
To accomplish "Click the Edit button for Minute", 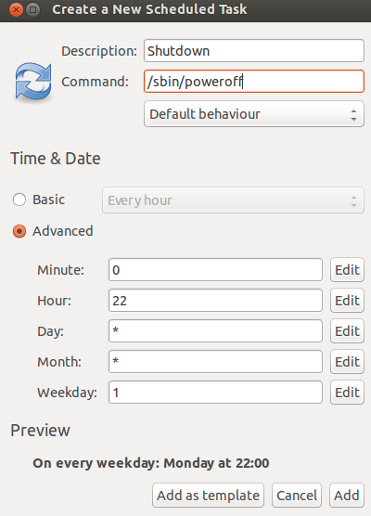I will click(347, 270).
